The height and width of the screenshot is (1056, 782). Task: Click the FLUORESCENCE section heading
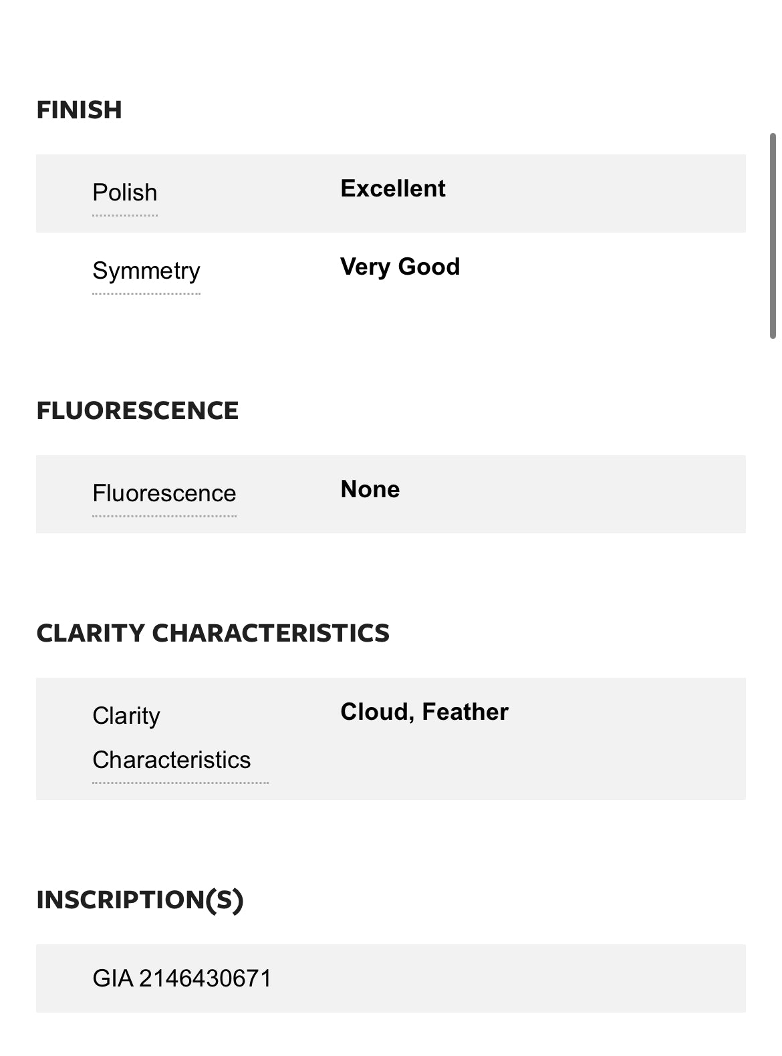click(138, 410)
